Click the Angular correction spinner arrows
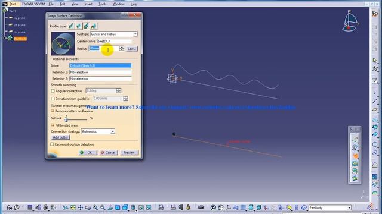Image resolution: width=382 pixels, height=214 pixels. click(119, 90)
